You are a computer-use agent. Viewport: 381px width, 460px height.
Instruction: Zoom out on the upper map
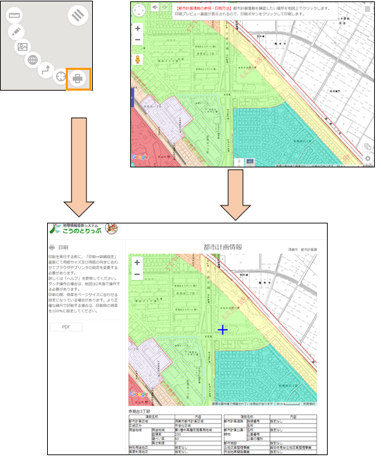137,39
